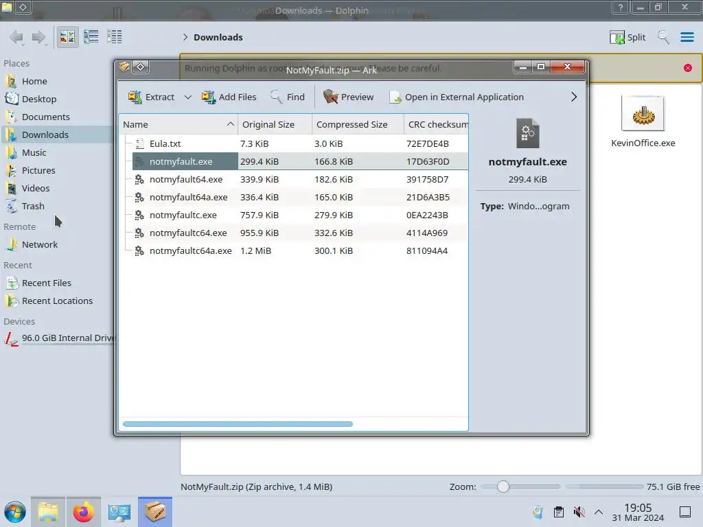Open the Extract dropdown arrow
Screen dimensions: 703x527
point(188,97)
